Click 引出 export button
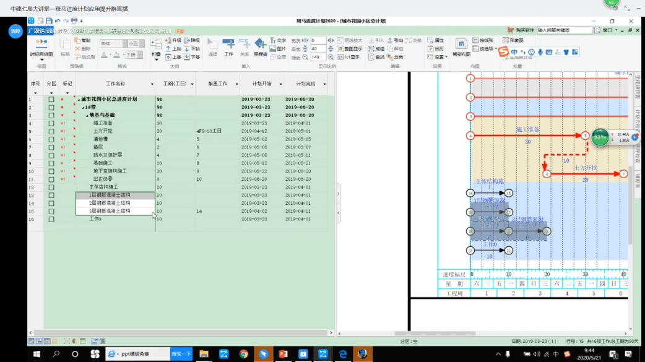This screenshot has width=645, height=362. point(396,40)
